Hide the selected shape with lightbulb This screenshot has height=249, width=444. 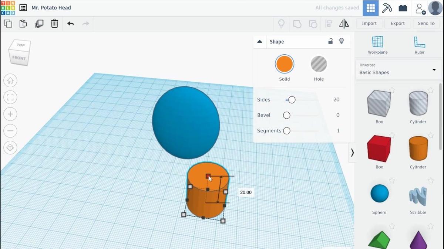[342, 41]
